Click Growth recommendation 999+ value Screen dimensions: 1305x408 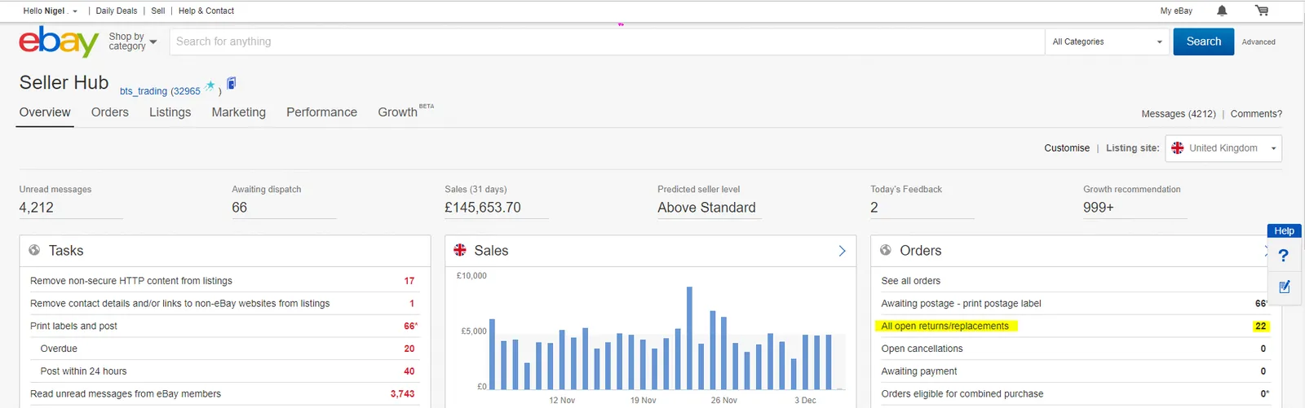pos(1098,208)
